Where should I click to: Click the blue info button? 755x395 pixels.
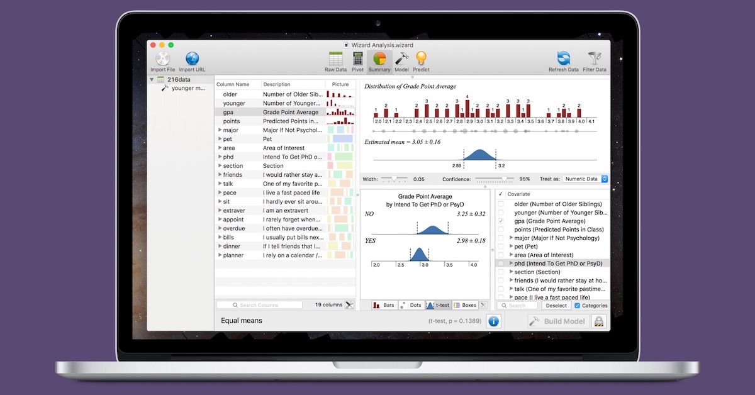[x=493, y=321]
